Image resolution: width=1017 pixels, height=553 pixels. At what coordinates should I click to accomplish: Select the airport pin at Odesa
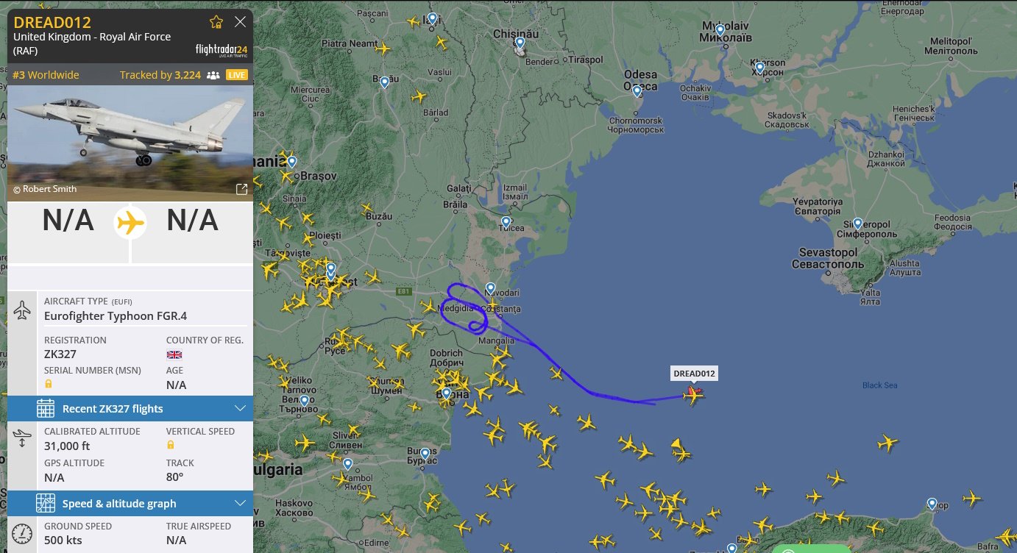click(x=637, y=92)
